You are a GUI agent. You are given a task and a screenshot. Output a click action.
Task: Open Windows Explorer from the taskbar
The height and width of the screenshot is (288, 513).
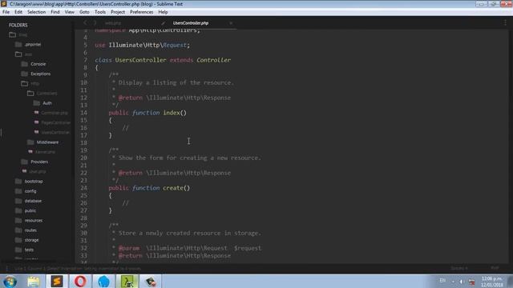click(34, 282)
